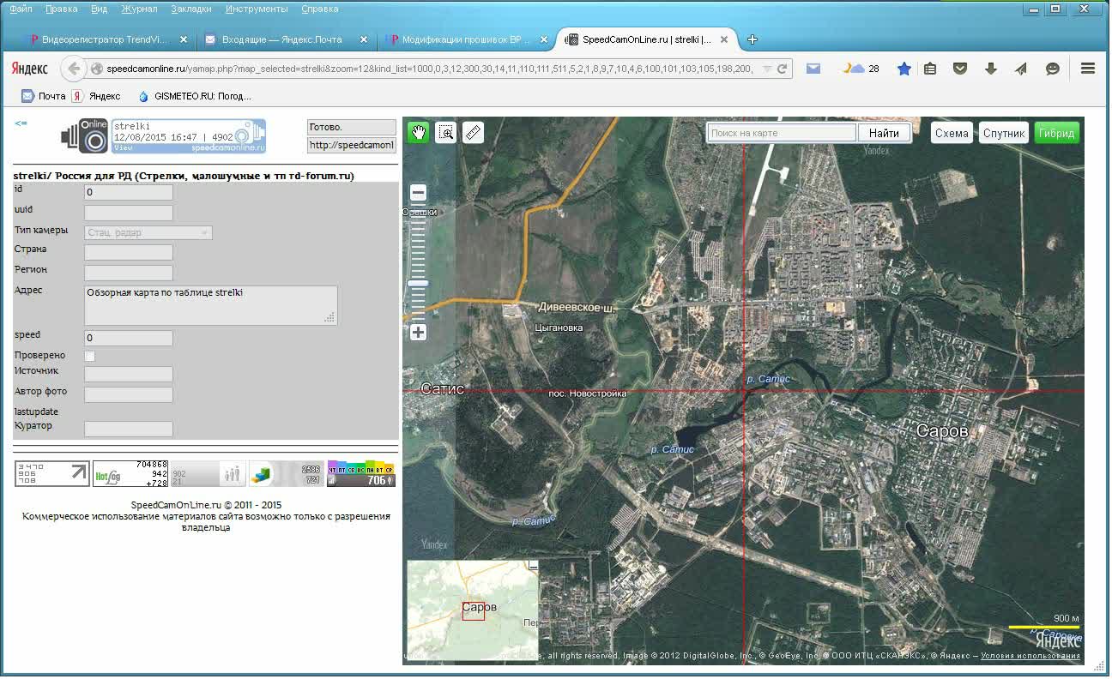Image resolution: width=1112 pixels, height=679 pixels.
Task: Open the downloads arrow in toolbar
Action: [990, 69]
